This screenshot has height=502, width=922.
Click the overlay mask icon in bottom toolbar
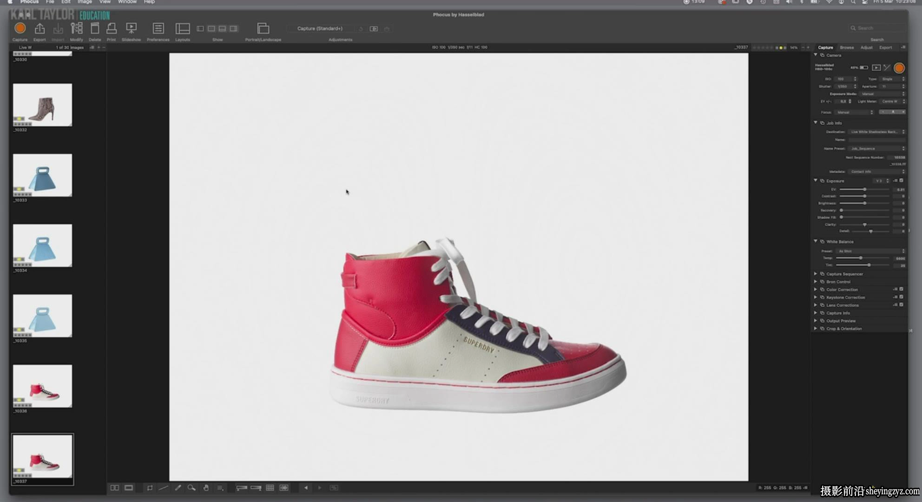[284, 488]
